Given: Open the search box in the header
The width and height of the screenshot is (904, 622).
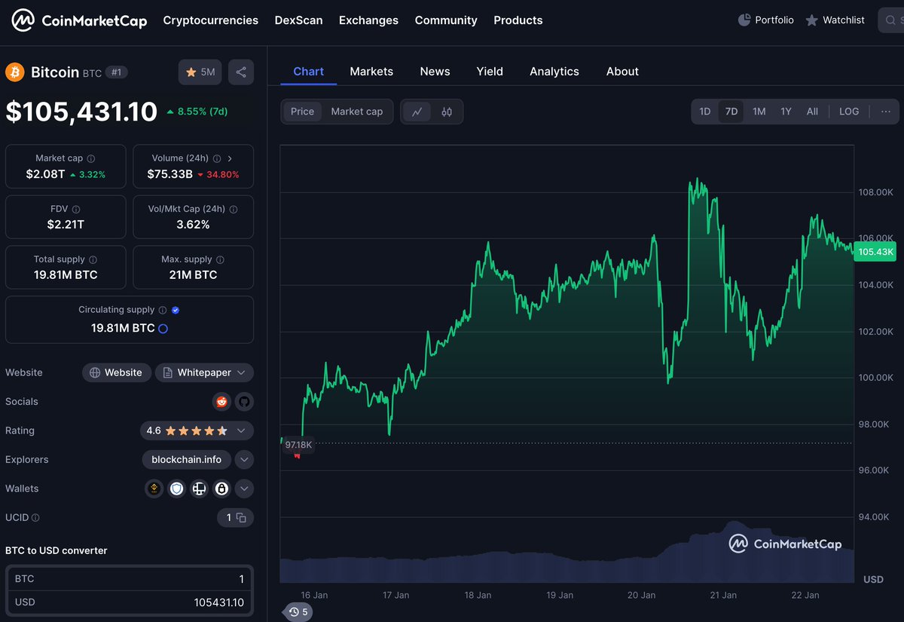Looking at the screenshot, I should tap(891, 20).
